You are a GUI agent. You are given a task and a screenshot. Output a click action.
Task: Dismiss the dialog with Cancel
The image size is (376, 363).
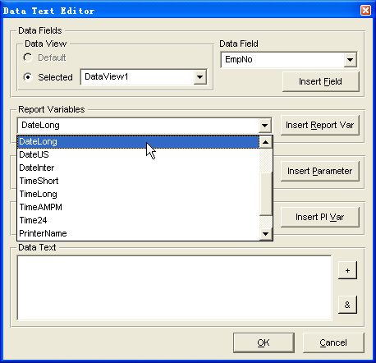[333, 342]
